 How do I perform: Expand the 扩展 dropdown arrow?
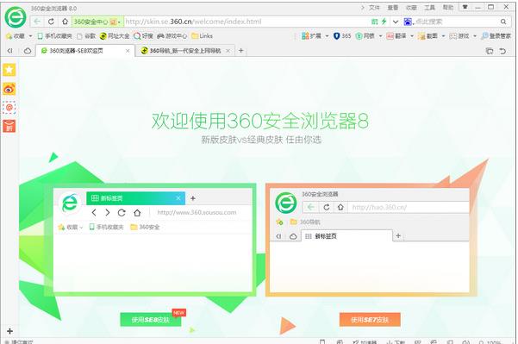tap(327, 36)
